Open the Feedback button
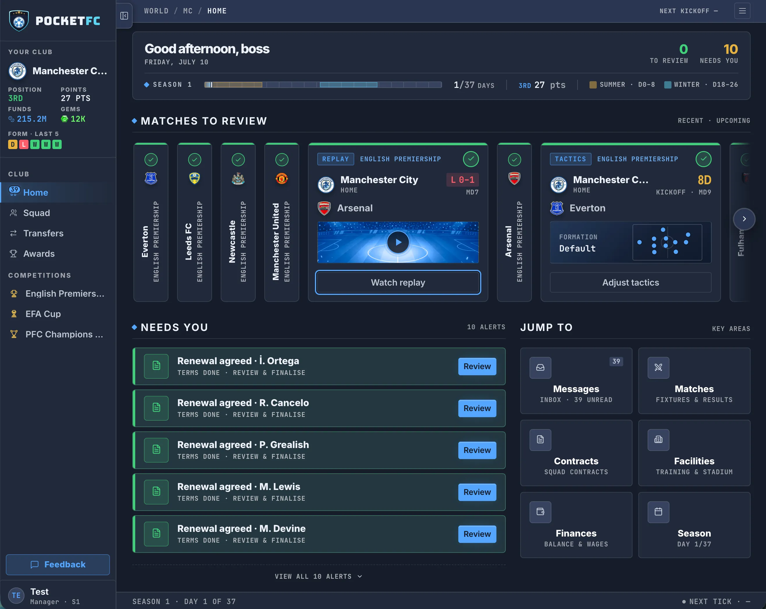This screenshot has width=766, height=609. click(x=58, y=564)
